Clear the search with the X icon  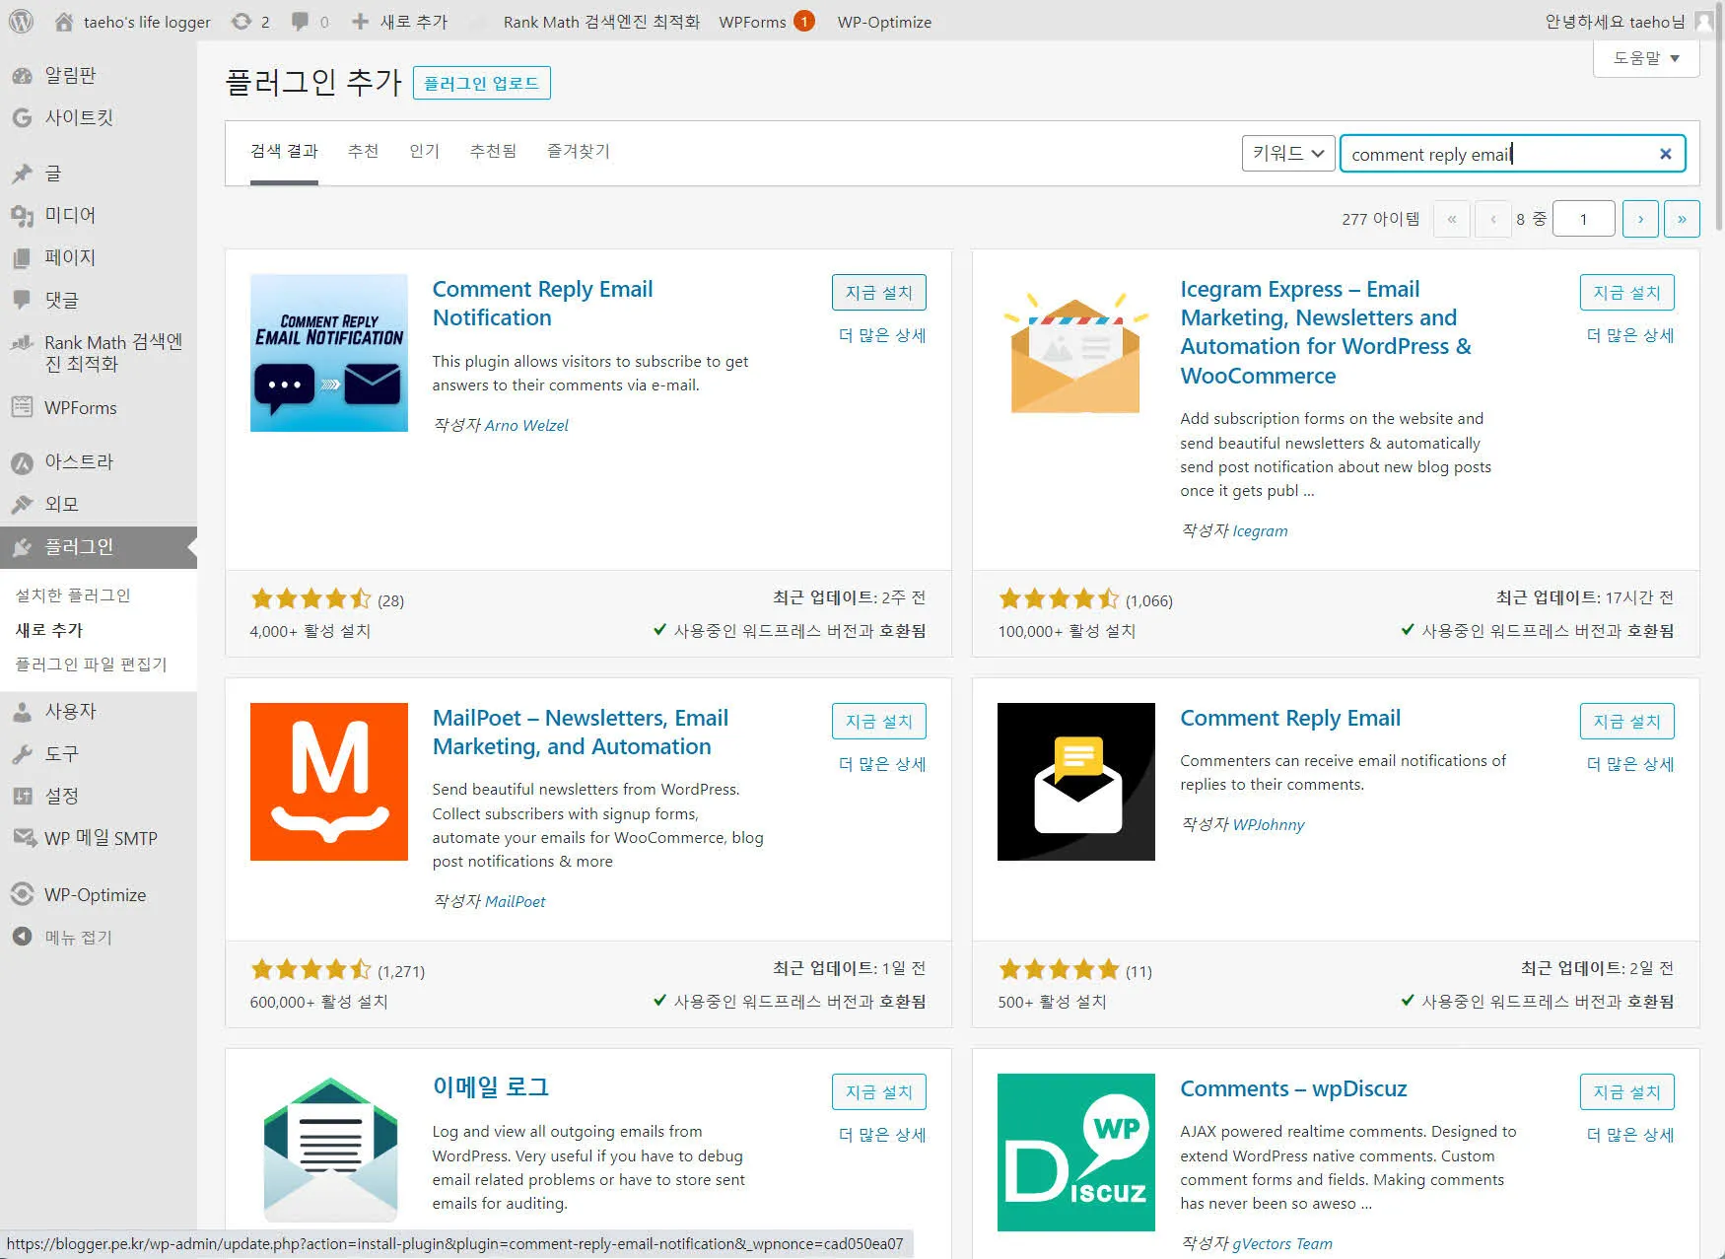[x=1665, y=153]
